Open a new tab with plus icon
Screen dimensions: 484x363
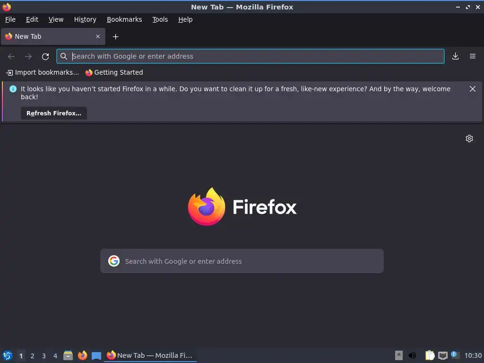[x=115, y=37]
